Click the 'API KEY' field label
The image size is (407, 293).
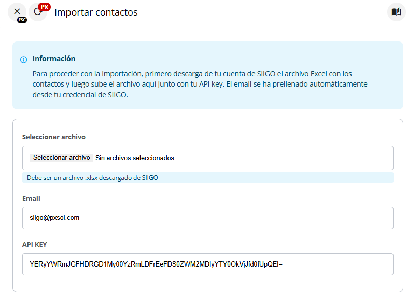[35, 244]
